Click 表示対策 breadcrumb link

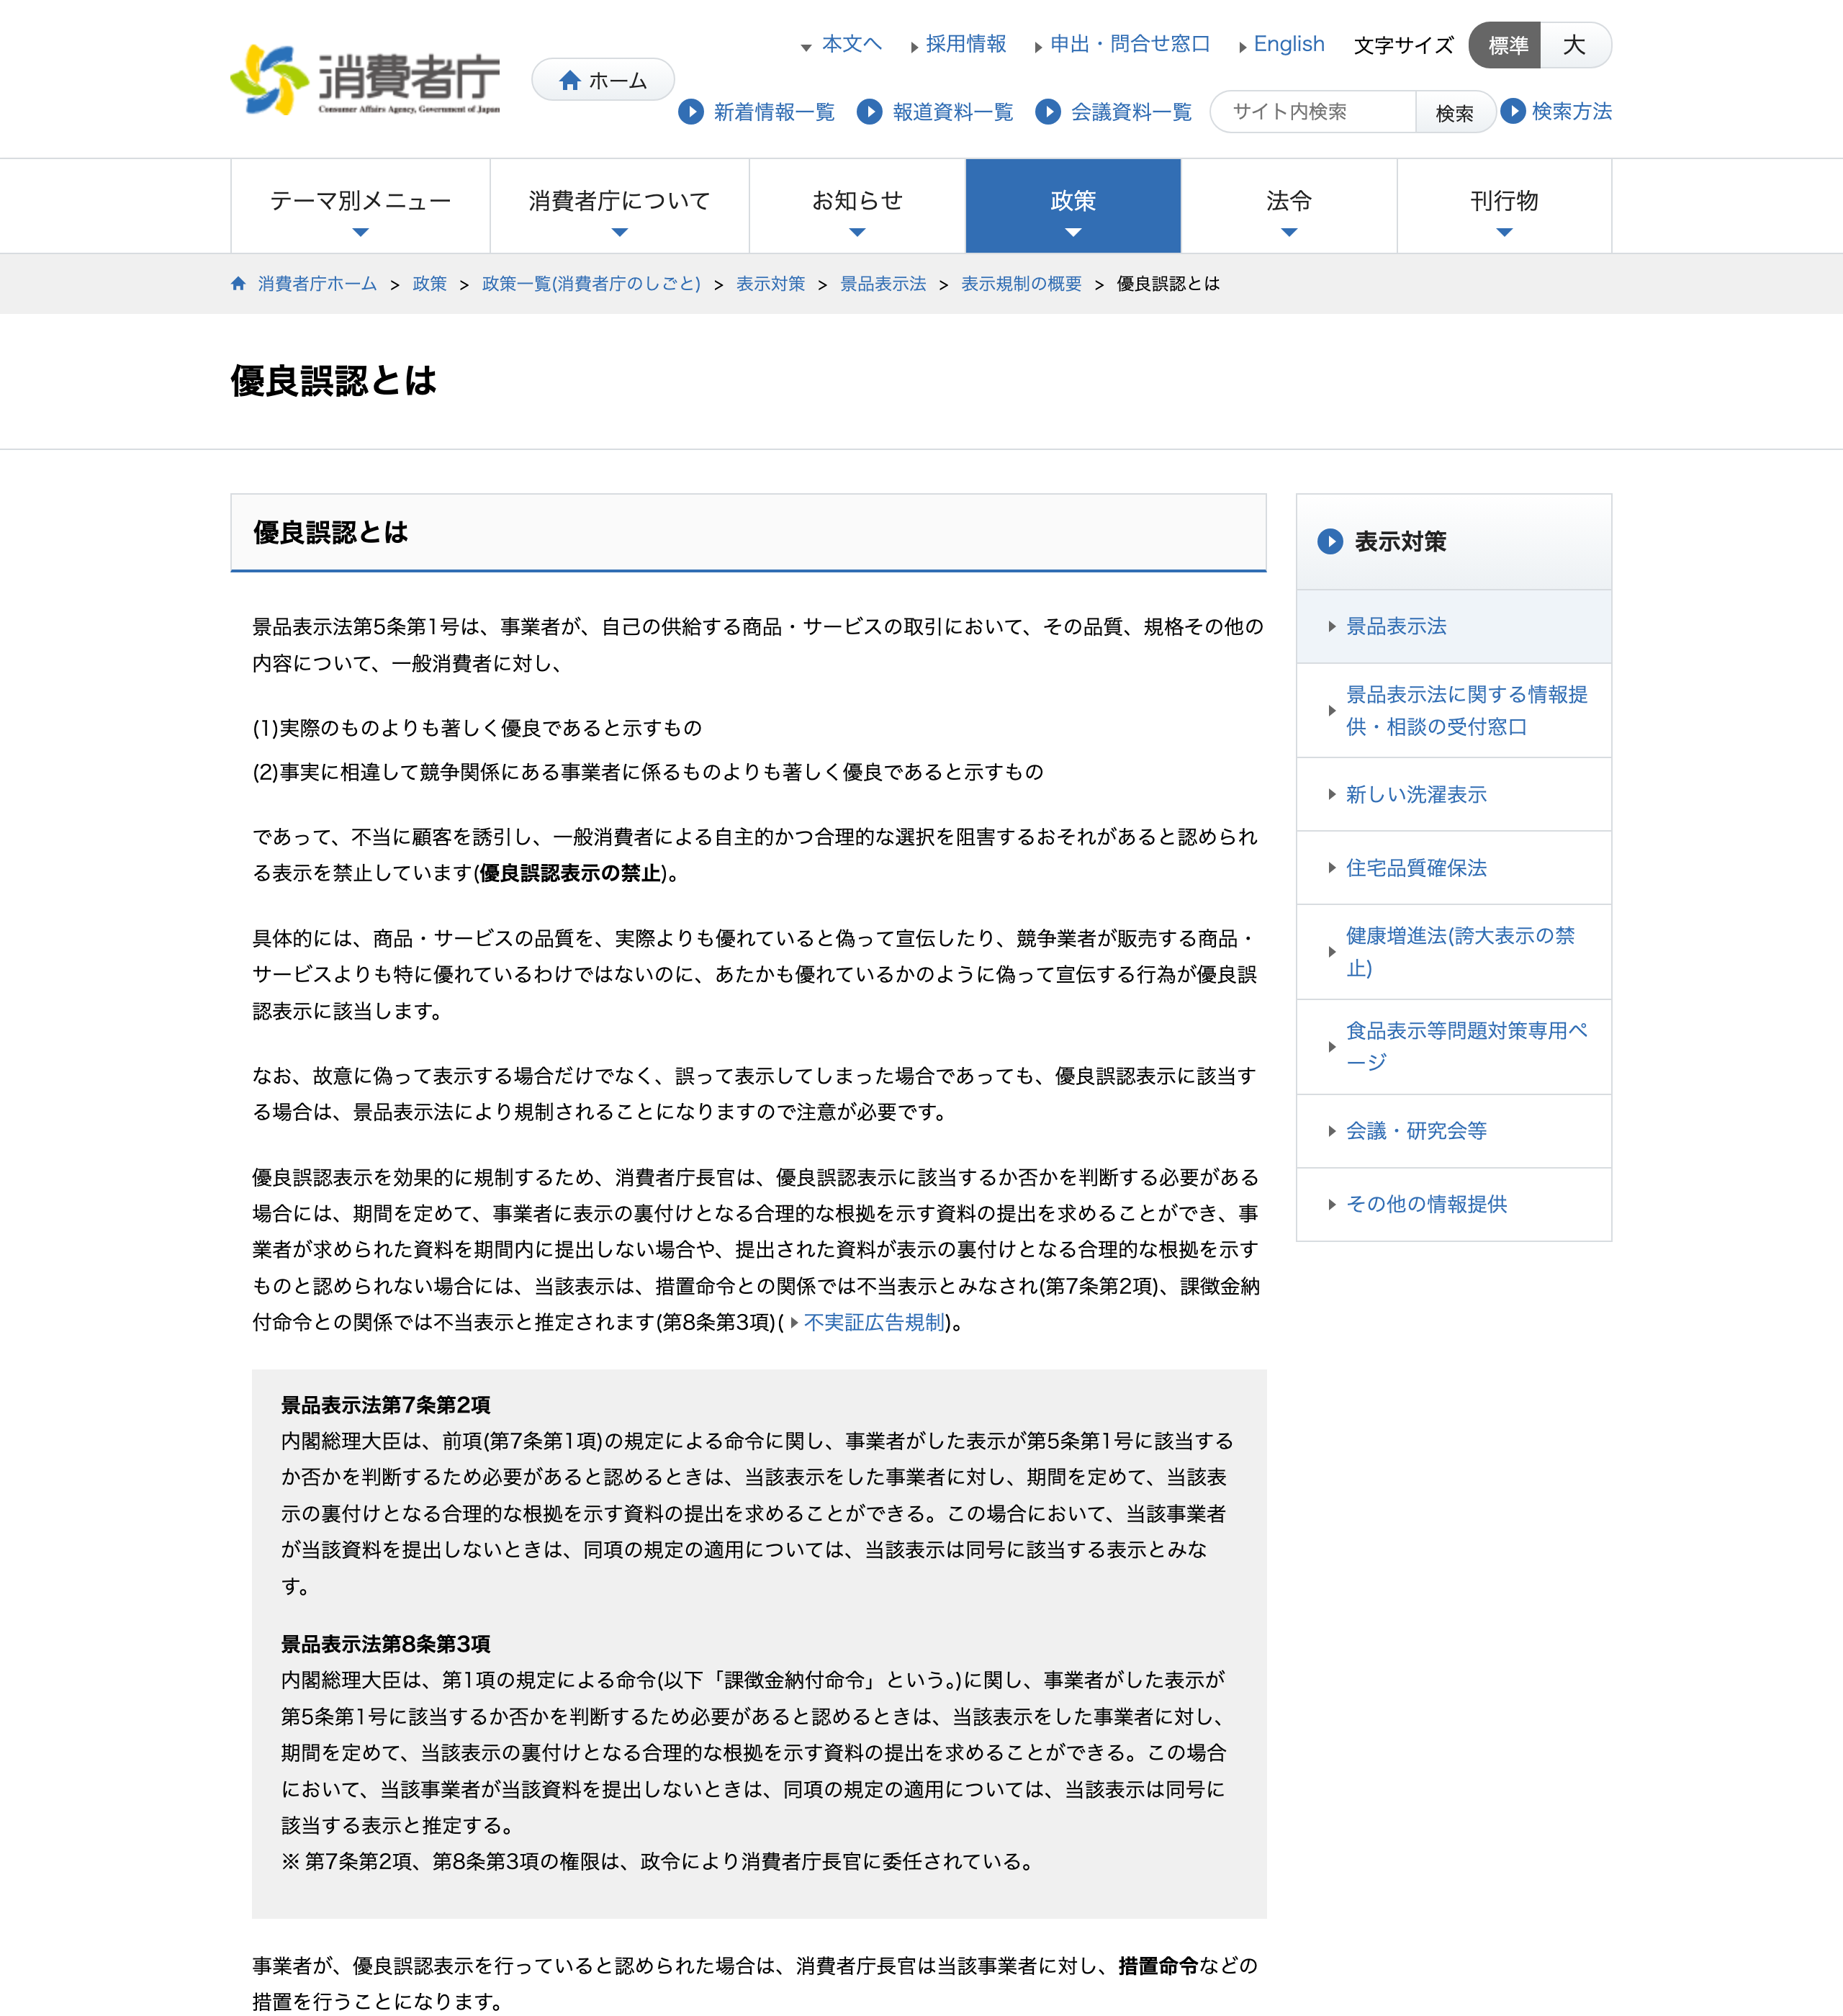coord(770,284)
